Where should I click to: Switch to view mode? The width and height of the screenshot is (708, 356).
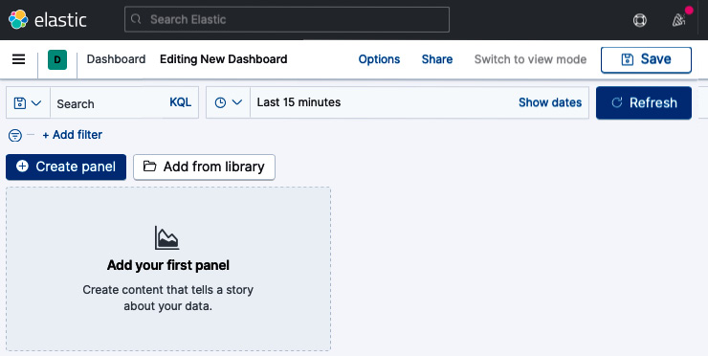tap(531, 59)
